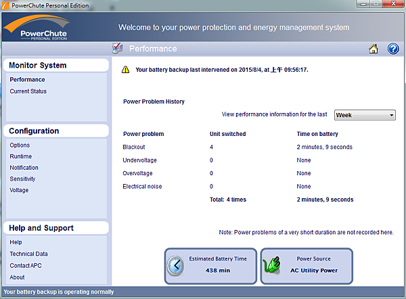Click the title bar application icon
The width and height of the screenshot is (406, 299).
(x=7, y=6)
